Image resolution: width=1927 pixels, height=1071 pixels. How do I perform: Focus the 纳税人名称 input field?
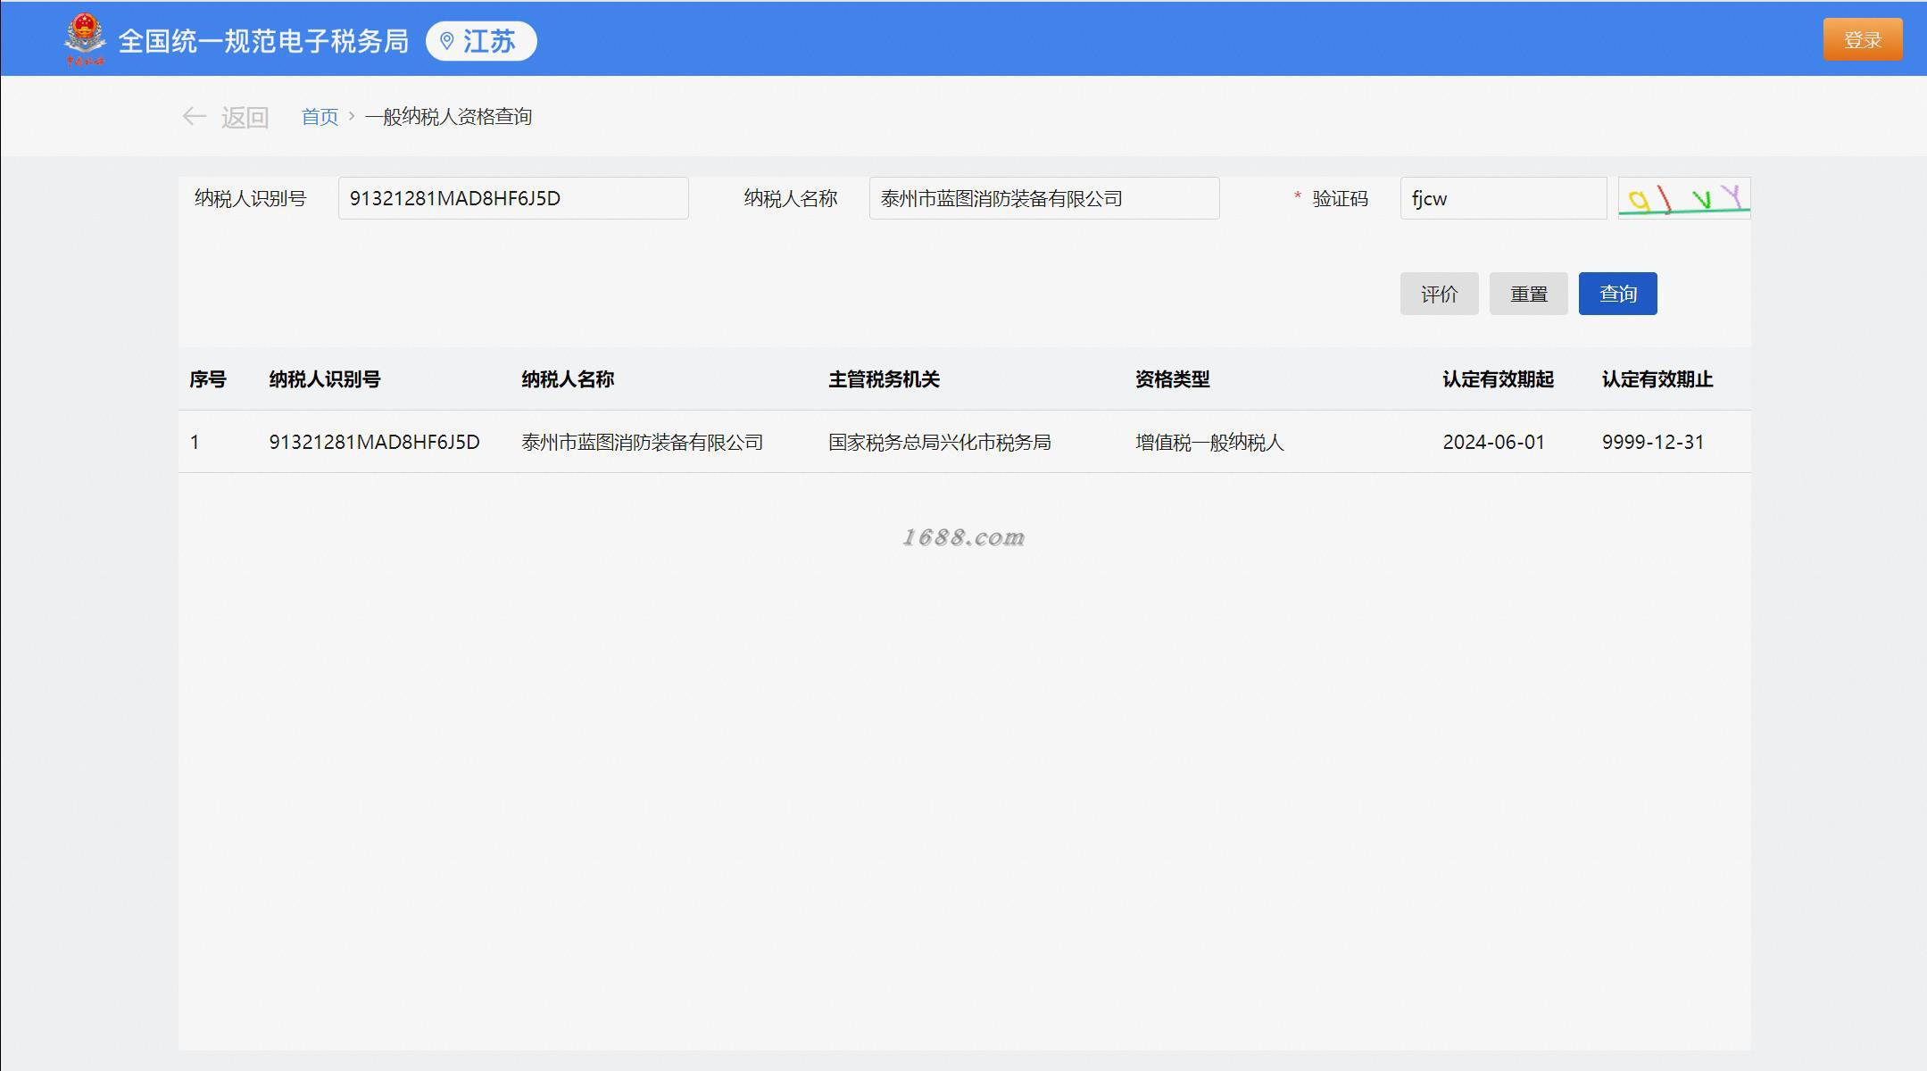pos(1043,198)
